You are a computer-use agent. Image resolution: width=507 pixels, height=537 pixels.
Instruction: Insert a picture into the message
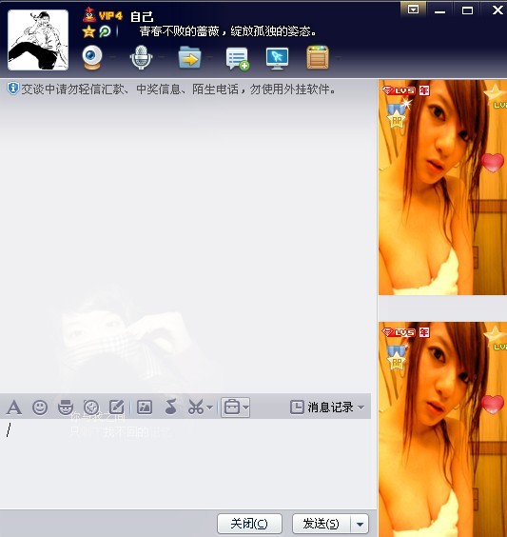[145, 408]
